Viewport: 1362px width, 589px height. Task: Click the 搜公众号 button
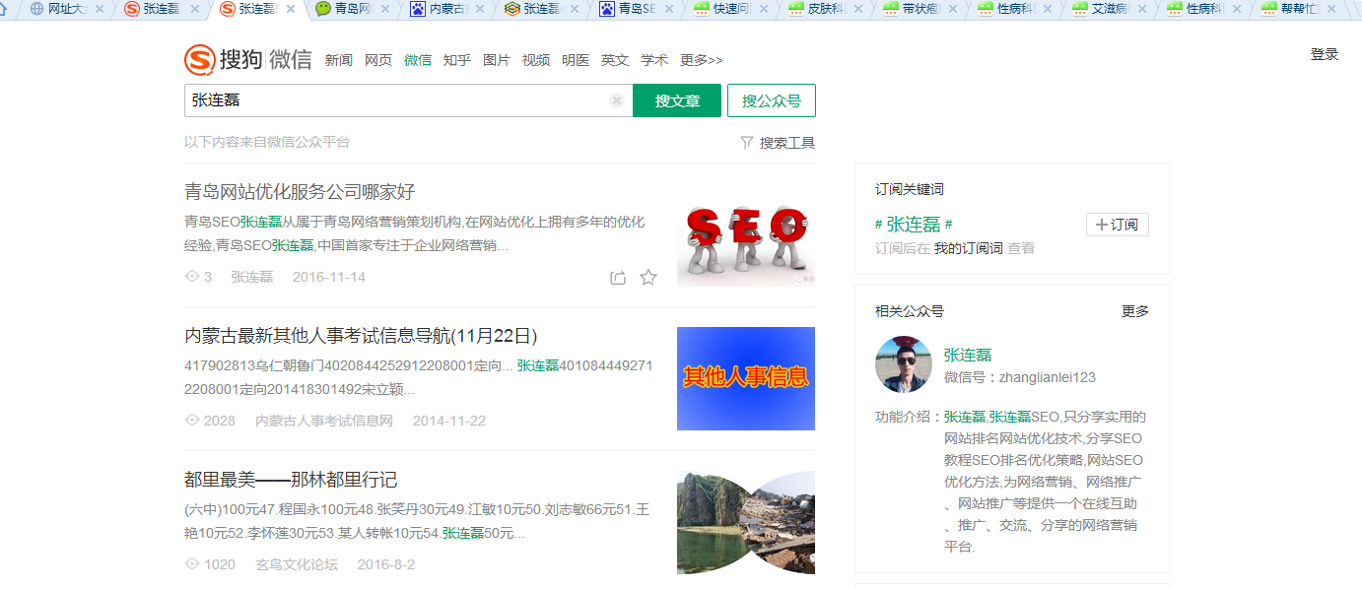tap(772, 100)
